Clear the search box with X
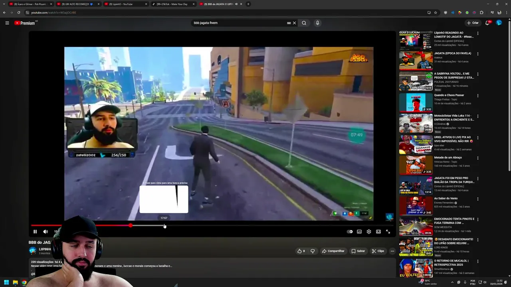This screenshot has width=511, height=287. click(295, 23)
